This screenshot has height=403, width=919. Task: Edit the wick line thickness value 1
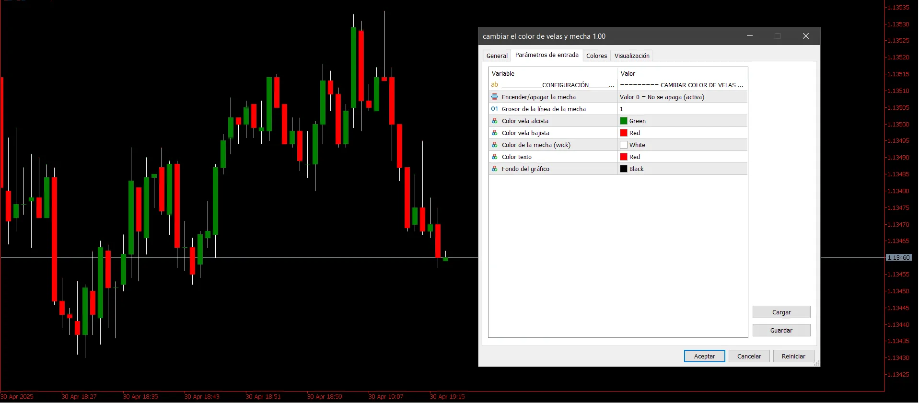[682, 109]
